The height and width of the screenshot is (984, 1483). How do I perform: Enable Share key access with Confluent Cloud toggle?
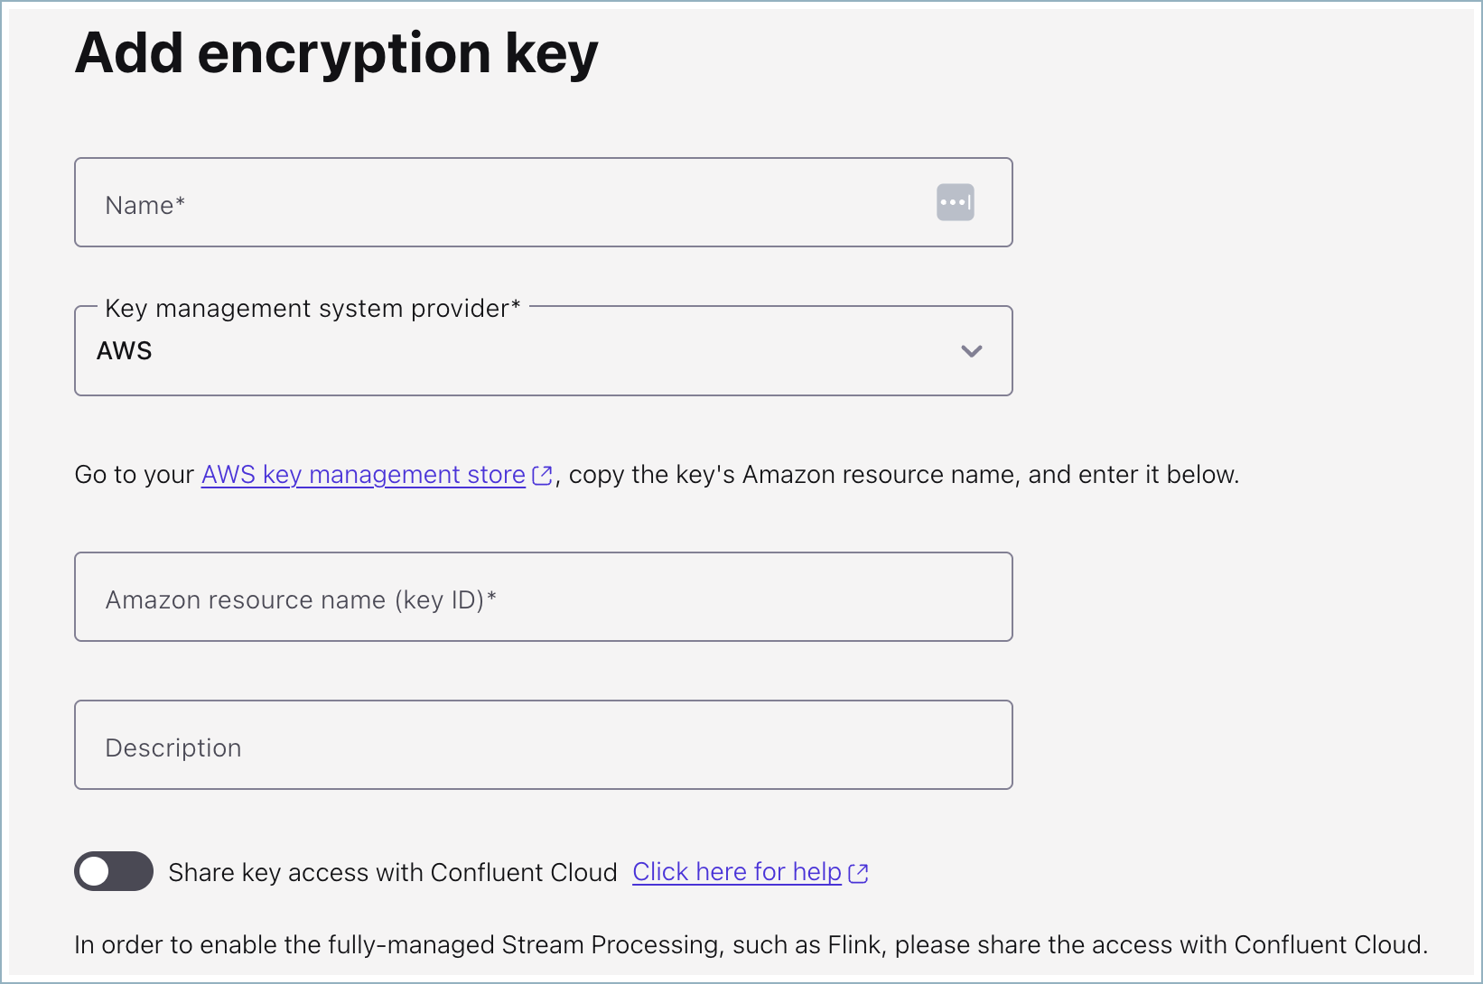pos(114,871)
